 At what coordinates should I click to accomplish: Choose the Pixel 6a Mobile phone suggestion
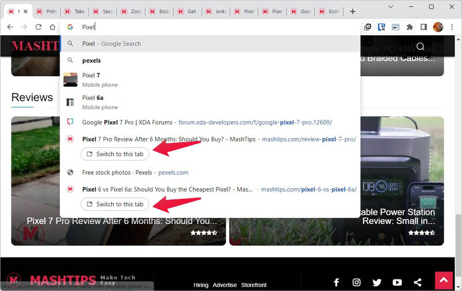click(x=210, y=102)
